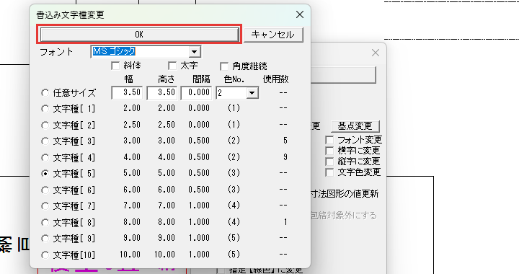This screenshot has height=274, width=519.
Task: Enable フォント変更 checkbox in background dialog
Action: [329, 140]
